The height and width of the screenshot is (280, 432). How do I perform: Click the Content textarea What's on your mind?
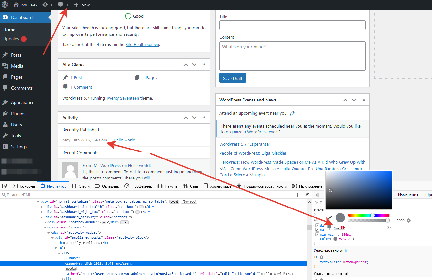292,56
